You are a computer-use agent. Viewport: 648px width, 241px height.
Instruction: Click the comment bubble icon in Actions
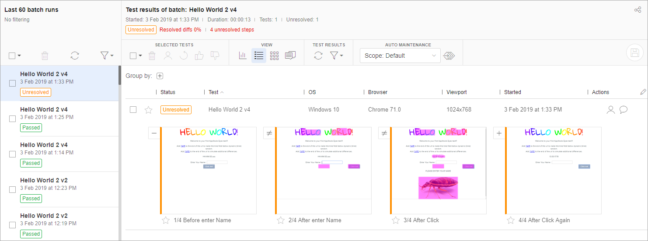click(624, 110)
